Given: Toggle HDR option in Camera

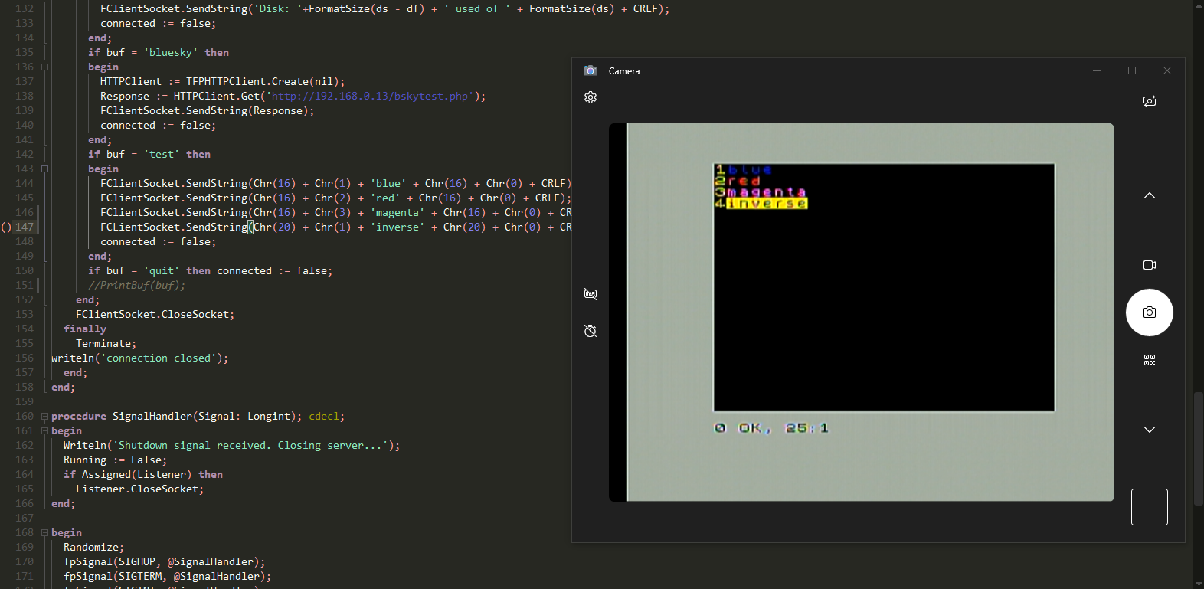Looking at the screenshot, I should click(x=591, y=294).
